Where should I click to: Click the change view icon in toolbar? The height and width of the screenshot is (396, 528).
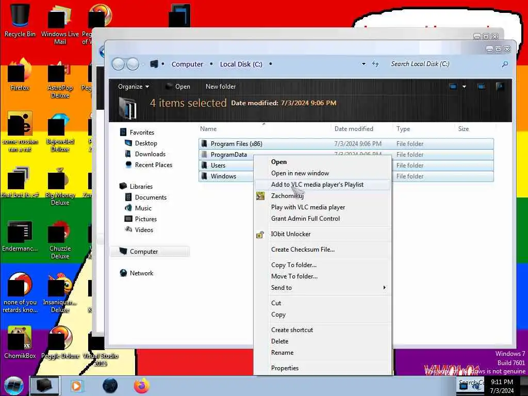click(453, 87)
